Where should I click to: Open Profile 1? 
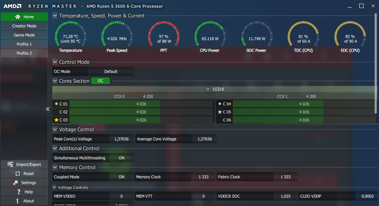(24, 44)
